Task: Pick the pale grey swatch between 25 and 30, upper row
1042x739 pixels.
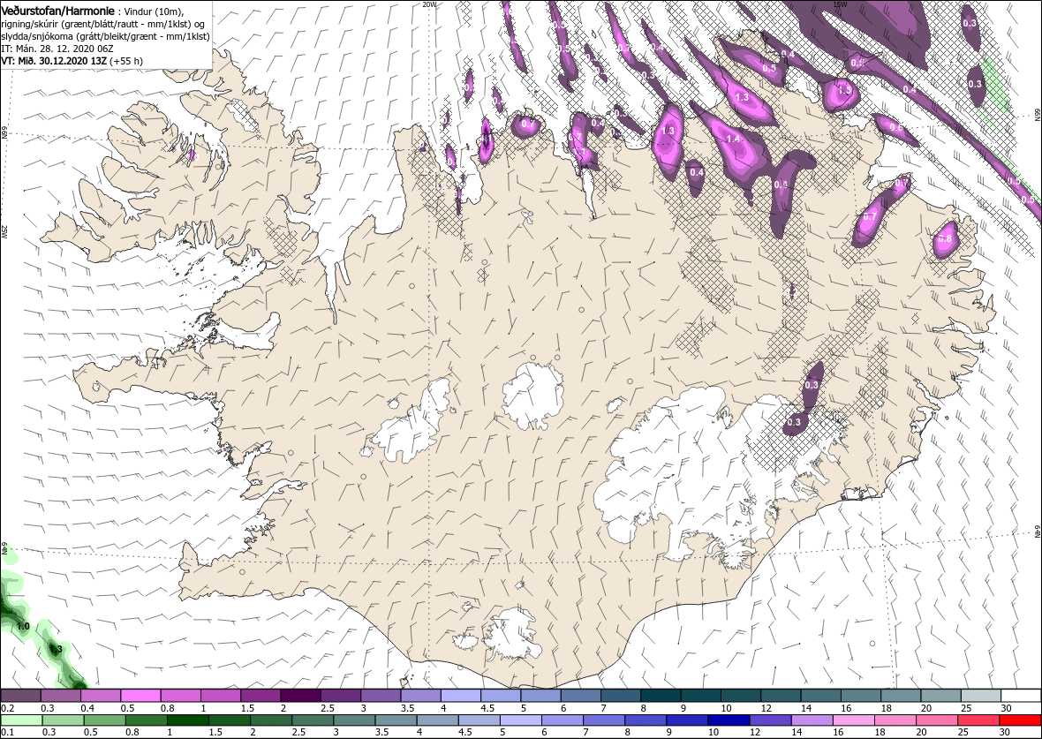Action: pyautogui.click(x=981, y=696)
